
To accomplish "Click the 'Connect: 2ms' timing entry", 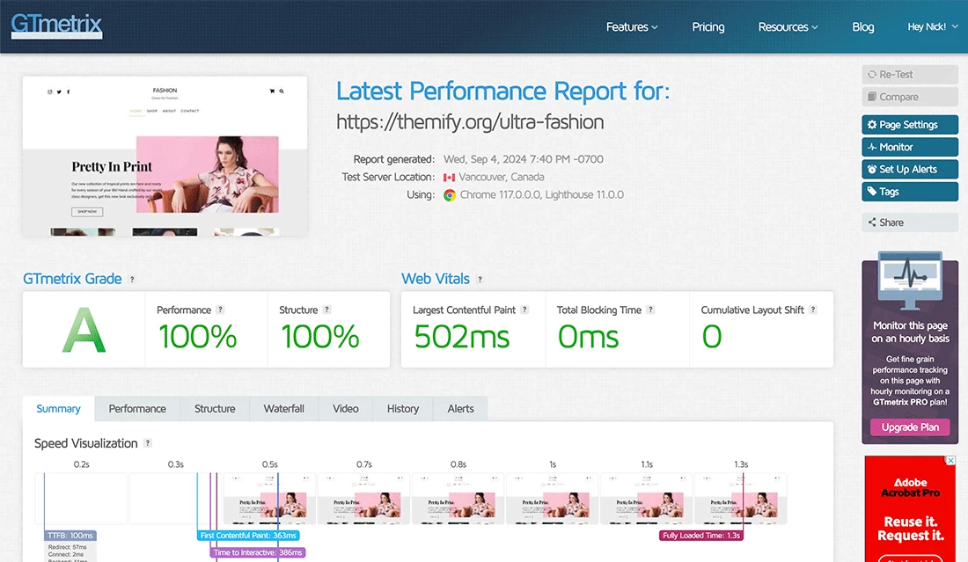I will pos(65,555).
